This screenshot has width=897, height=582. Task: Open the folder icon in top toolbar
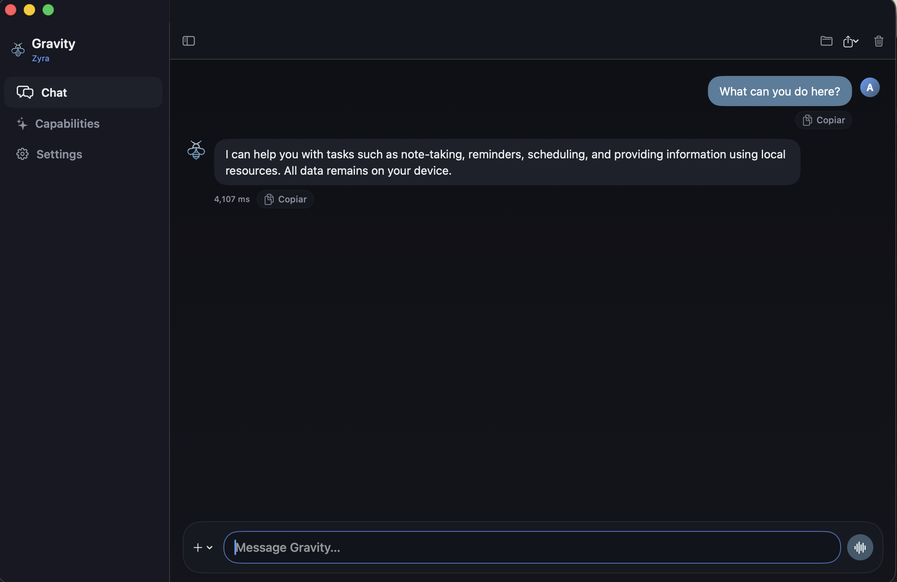[x=826, y=41]
